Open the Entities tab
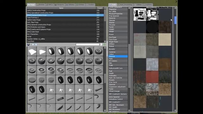Viewport: 203px width, 114px height. pyautogui.click(x=80, y=5)
